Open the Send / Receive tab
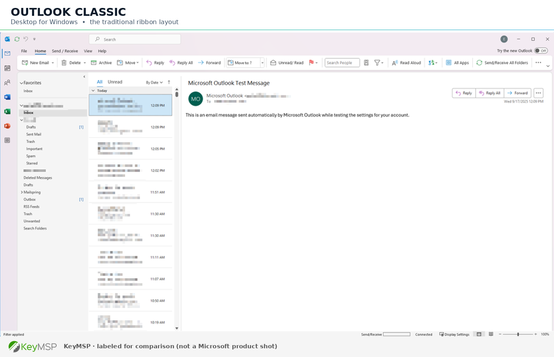 65,51
